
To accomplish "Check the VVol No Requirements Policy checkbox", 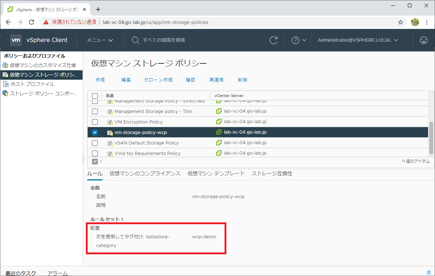I will [95, 153].
